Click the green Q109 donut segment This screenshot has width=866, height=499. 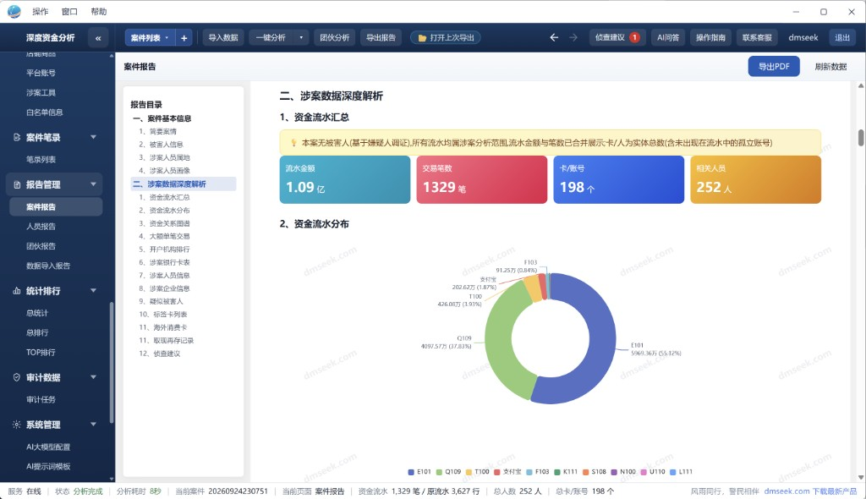[x=500, y=337]
